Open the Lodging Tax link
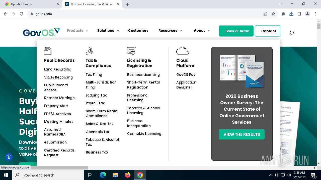 click(x=96, y=95)
